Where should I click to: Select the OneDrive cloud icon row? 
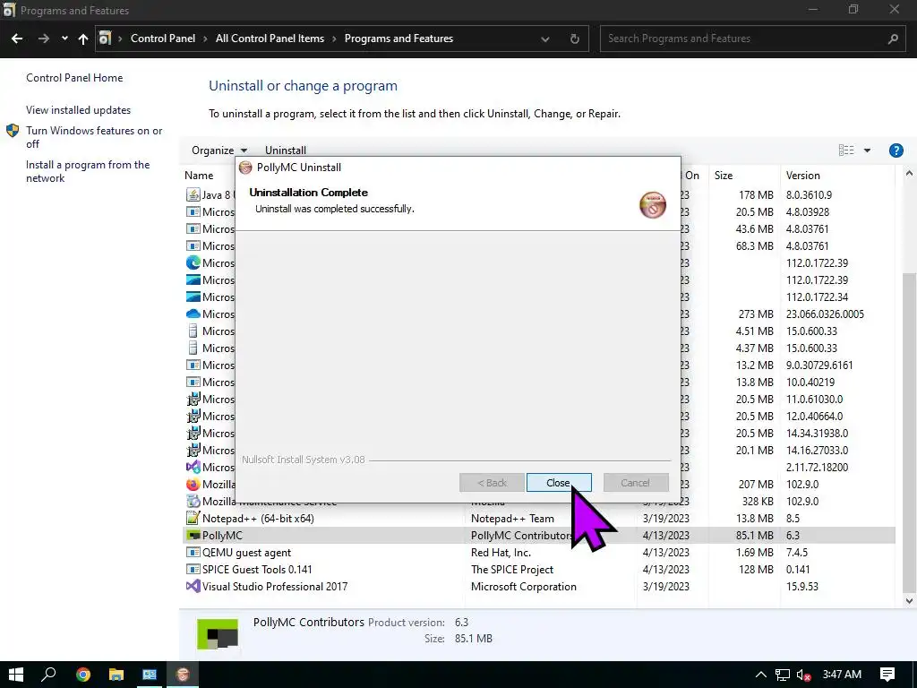[193, 314]
